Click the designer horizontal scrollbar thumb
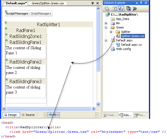Viewport: 167px width, 139px height. (x=49, y=109)
